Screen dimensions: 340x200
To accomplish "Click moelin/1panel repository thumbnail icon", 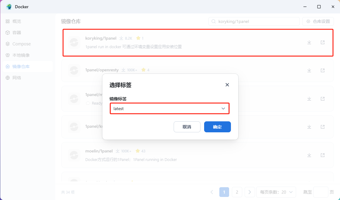I will point(74,155).
